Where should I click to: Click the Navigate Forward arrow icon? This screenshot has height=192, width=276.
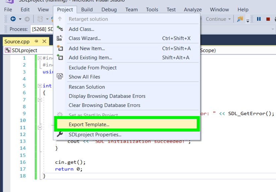click(x=27, y=19)
